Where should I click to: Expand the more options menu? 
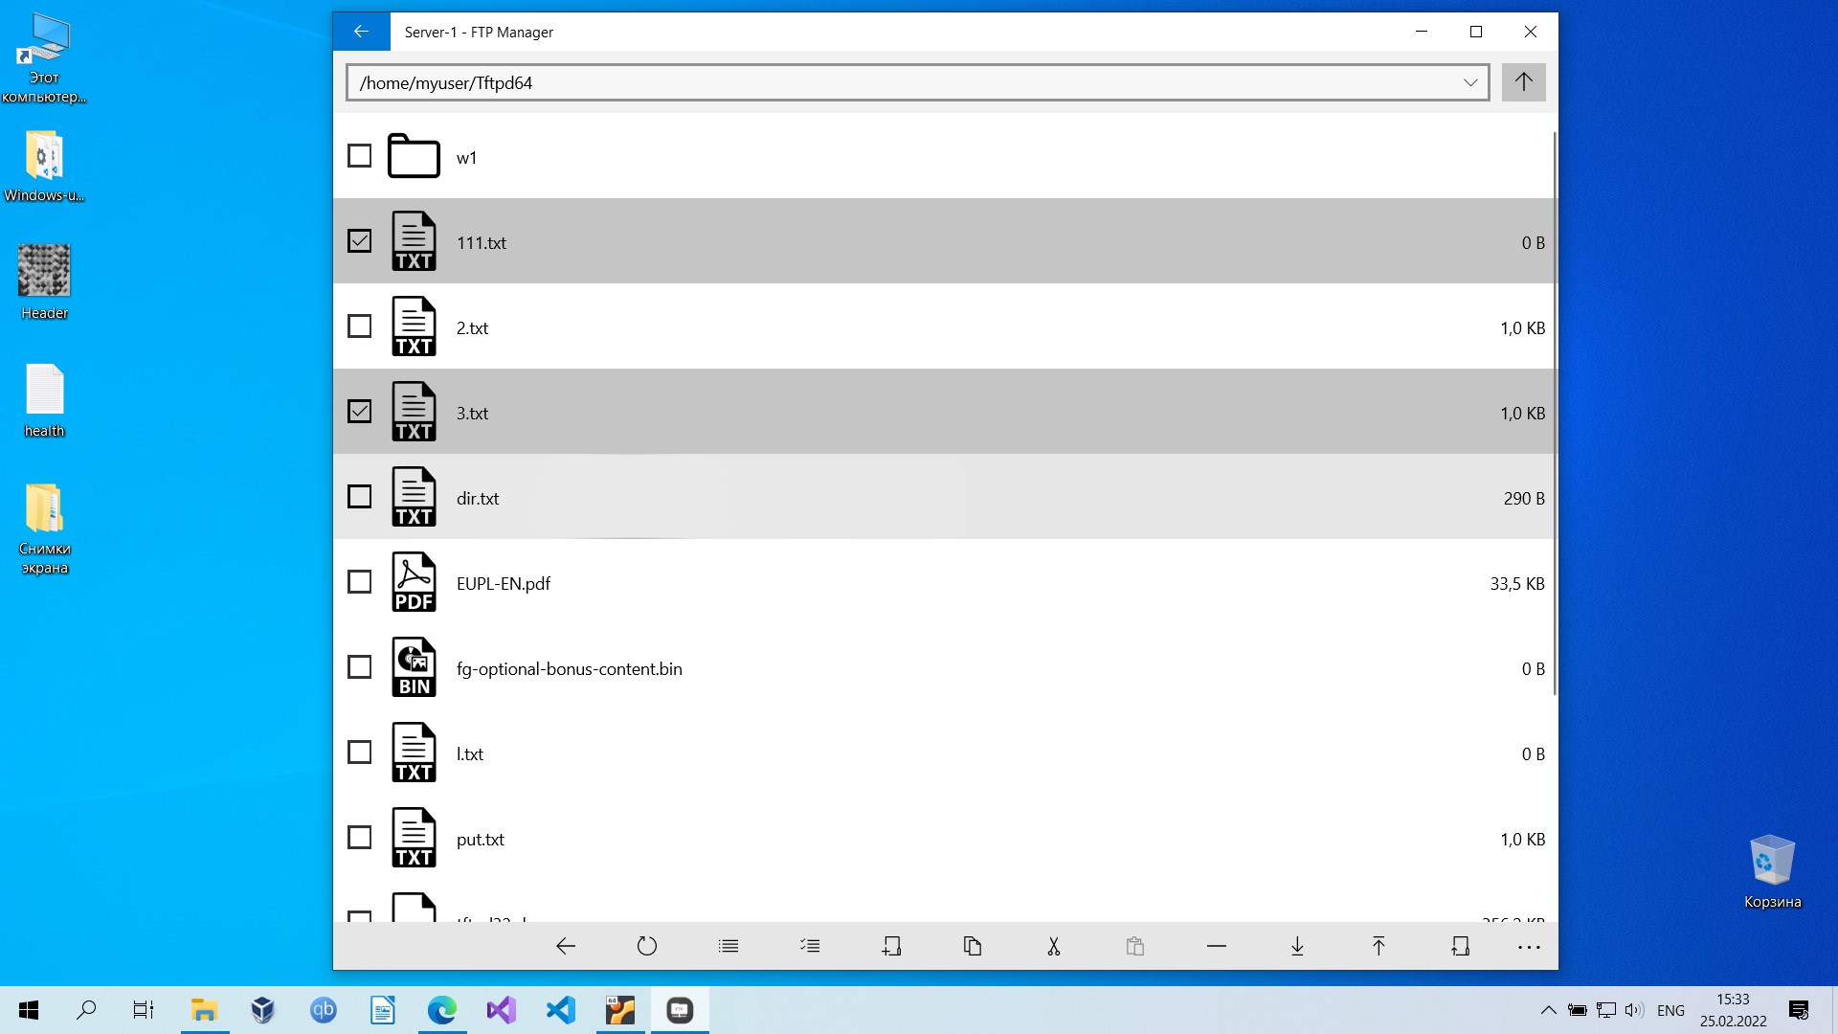1529,947
